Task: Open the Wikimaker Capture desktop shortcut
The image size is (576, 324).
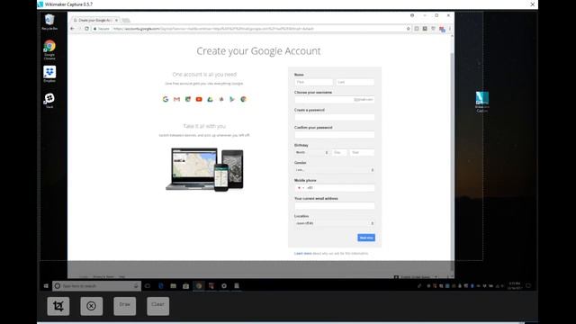Action: pyautogui.click(x=482, y=102)
